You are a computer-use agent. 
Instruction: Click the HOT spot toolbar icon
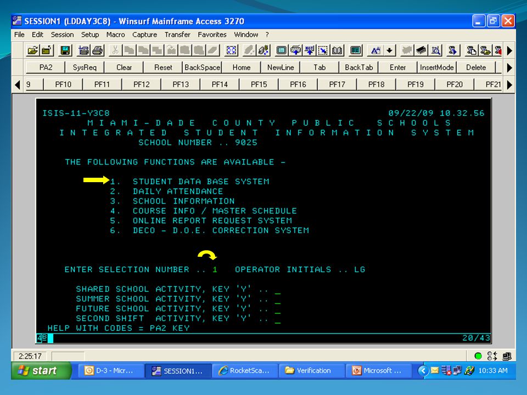pos(309,50)
